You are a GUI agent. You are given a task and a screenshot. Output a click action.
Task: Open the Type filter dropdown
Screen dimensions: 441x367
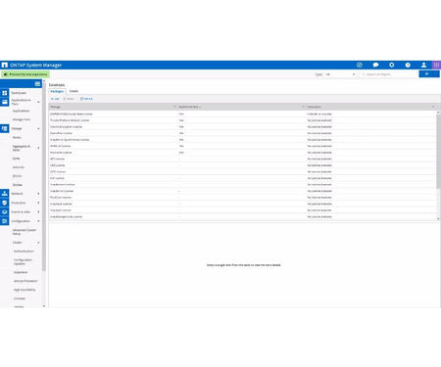click(340, 74)
